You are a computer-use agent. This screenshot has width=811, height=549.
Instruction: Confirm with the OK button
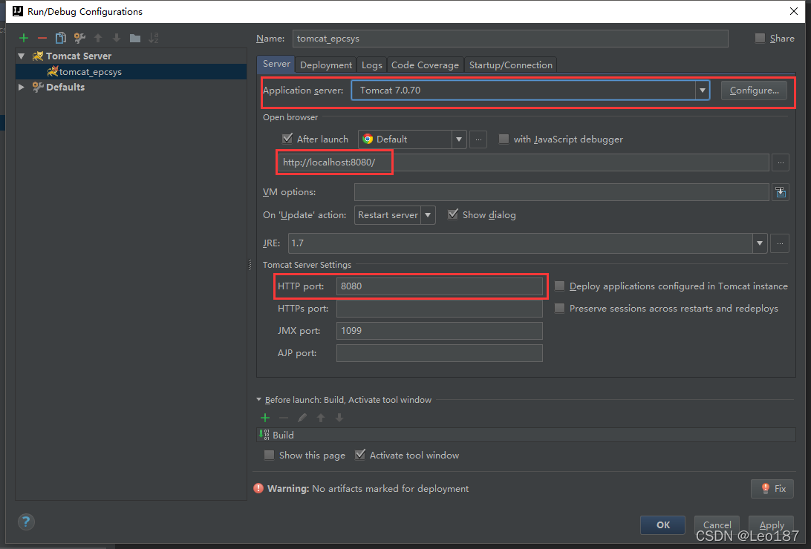coord(662,525)
